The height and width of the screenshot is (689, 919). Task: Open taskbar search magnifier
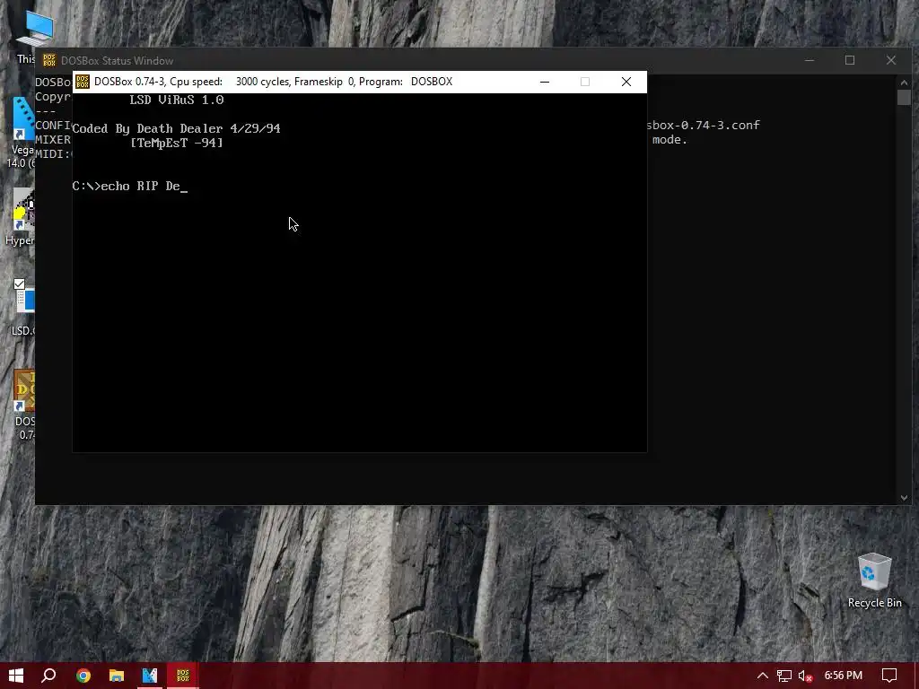pos(49,676)
